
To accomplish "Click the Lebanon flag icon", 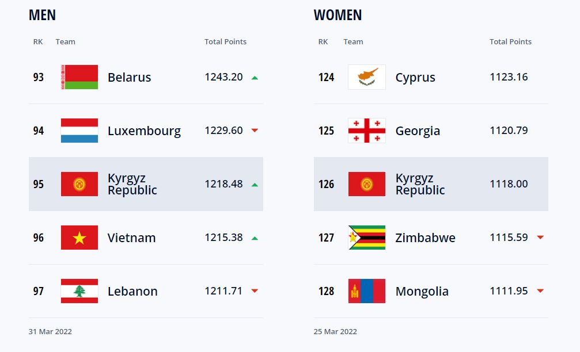I will click(79, 291).
